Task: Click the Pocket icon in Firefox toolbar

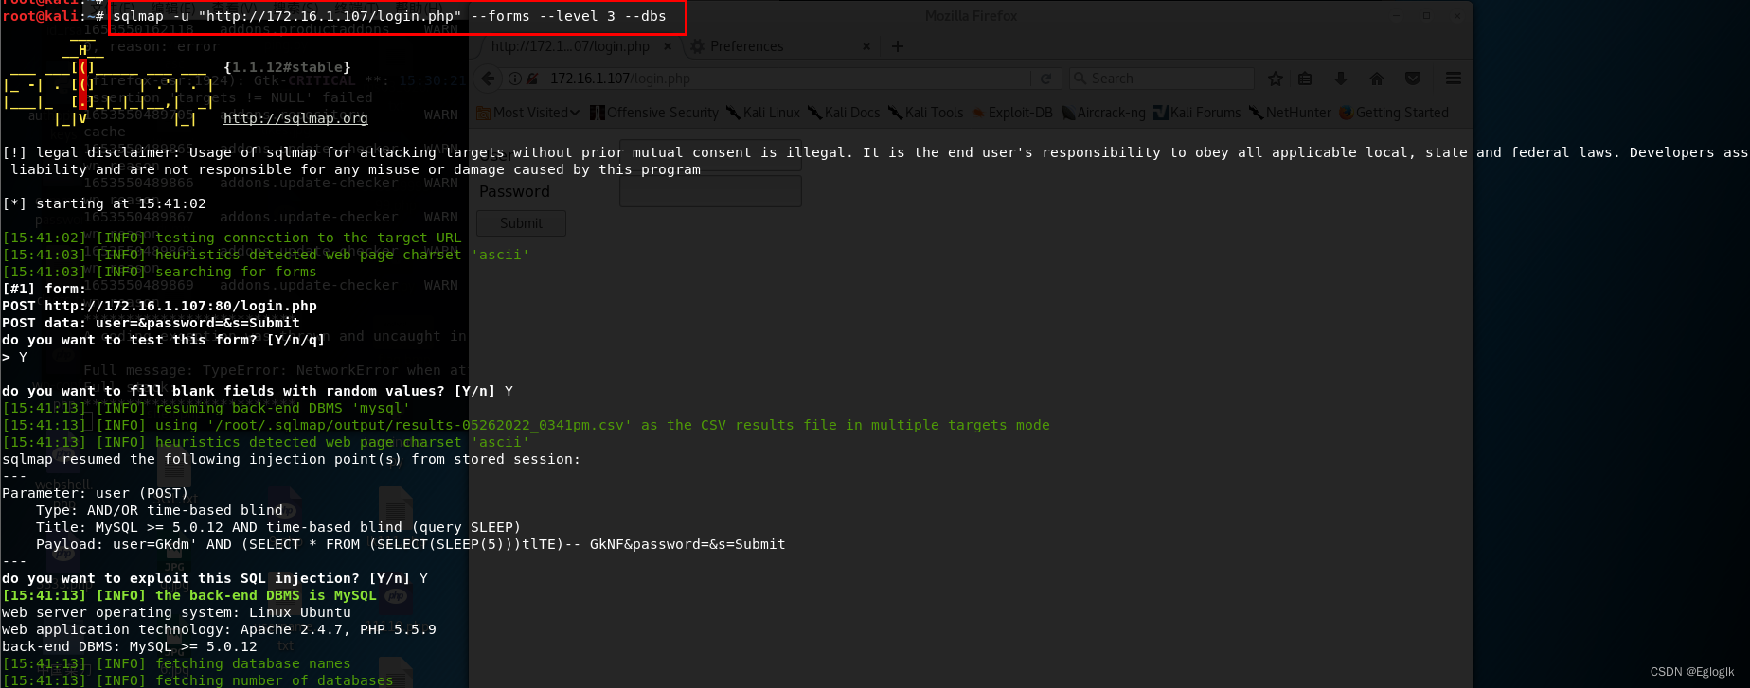Action: click(x=1413, y=79)
